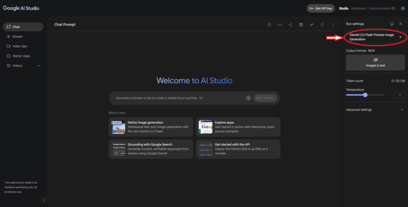This screenshot has width=408, height=207.
Task: Click the Native image generation horse thumbnail
Action: tap(118, 127)
